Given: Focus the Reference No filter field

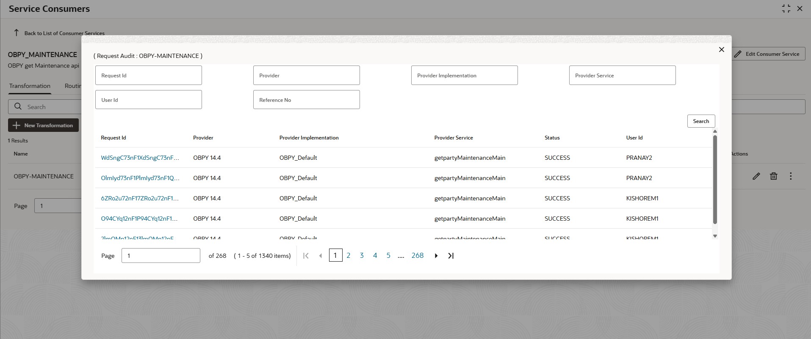Looking at the screenshot, I should pyautogui.click(x=307, y=99).
